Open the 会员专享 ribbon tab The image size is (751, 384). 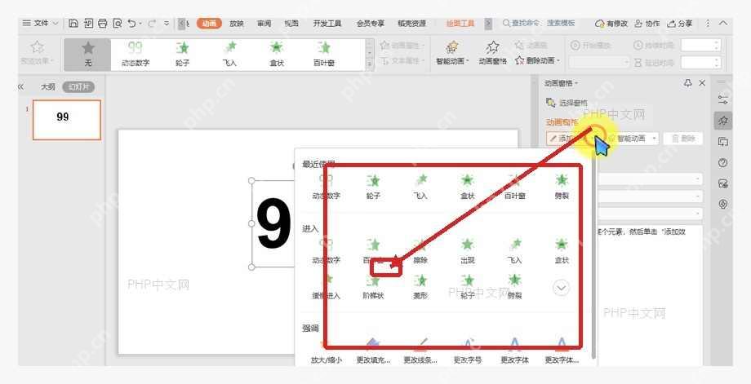coord(370,23)
